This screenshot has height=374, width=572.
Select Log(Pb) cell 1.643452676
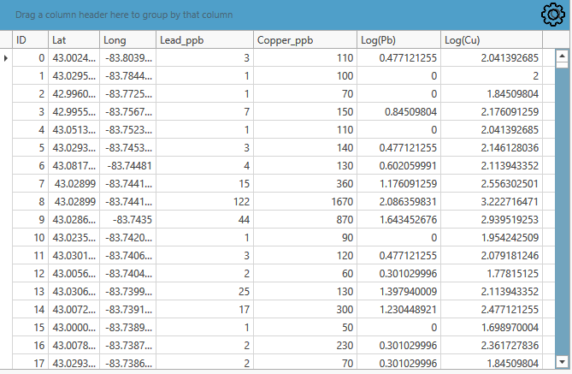tap(398, 220)
